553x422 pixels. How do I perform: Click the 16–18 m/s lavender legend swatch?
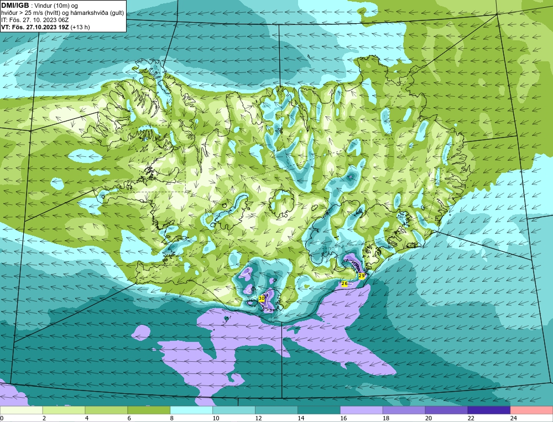tap(362, 410)
